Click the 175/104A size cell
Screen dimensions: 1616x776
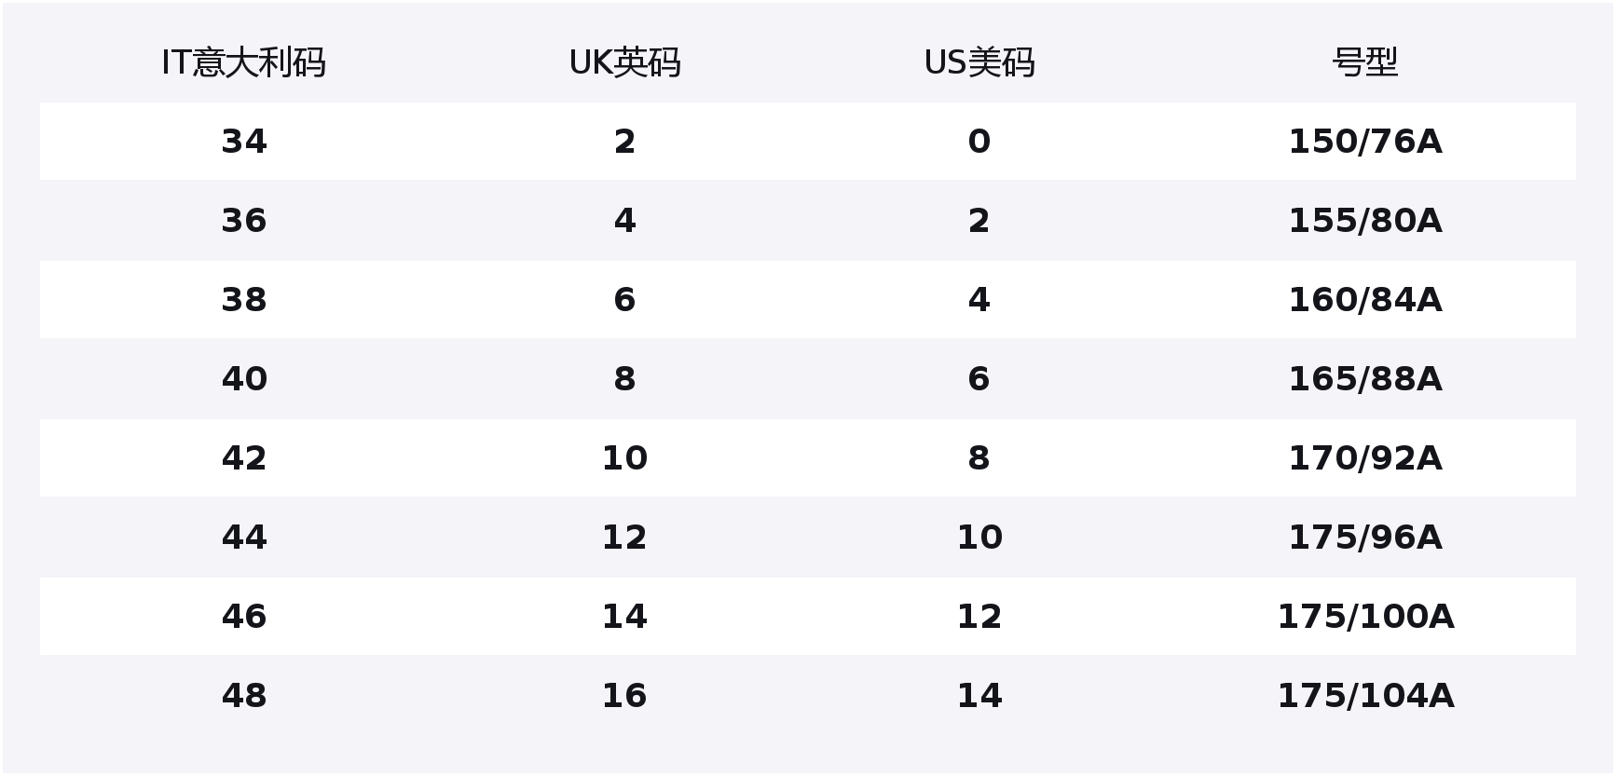click(x=1364, y=696)
